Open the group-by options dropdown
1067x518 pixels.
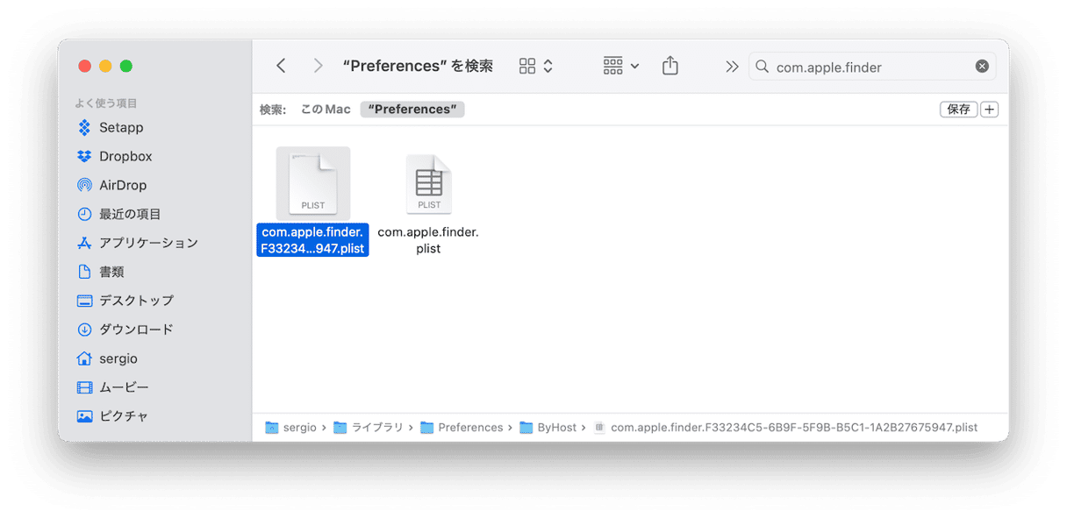click(x=621, y=66)
